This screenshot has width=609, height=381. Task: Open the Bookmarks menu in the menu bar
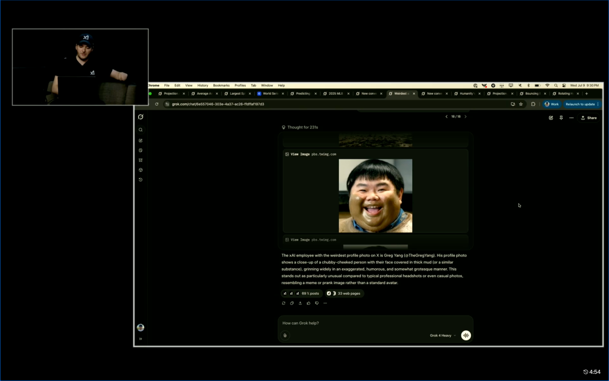[x=221, y=86]
